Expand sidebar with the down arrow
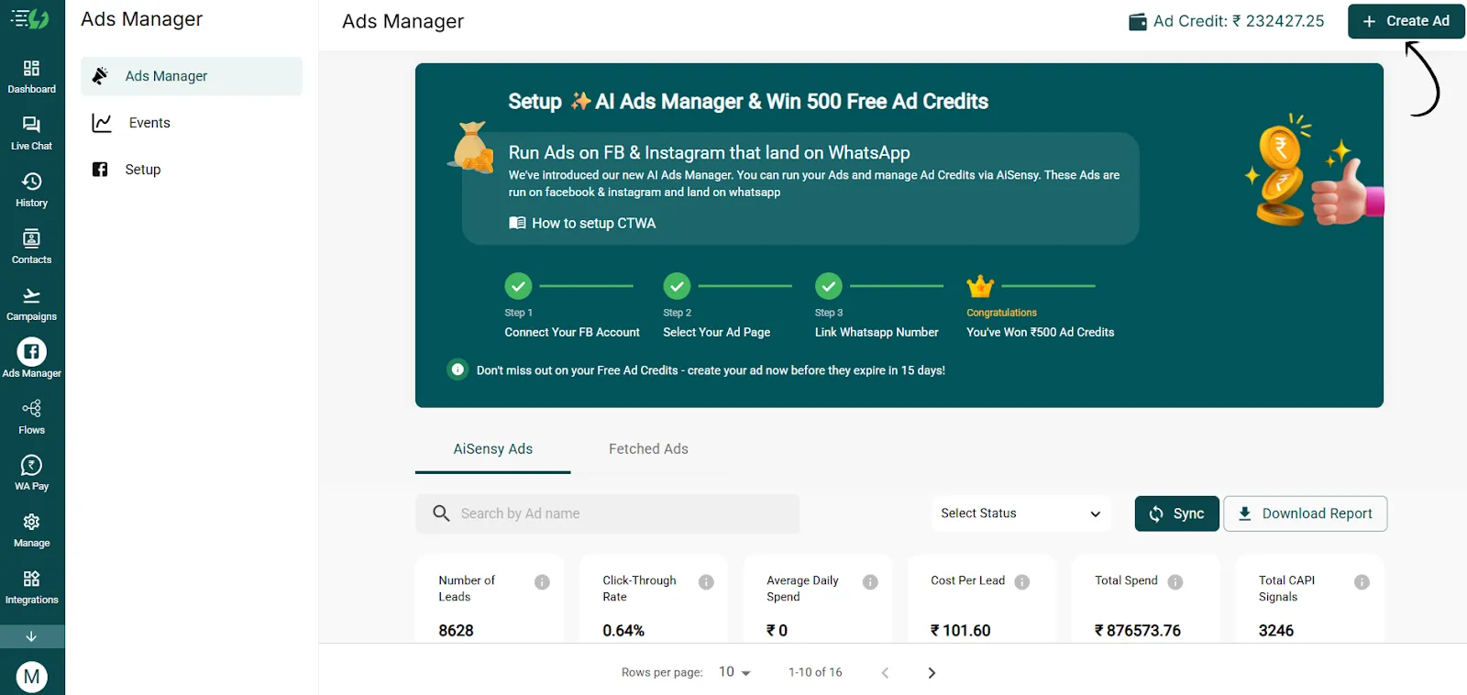This screenshot has width=1467, height=695. (x=32, y=636)
